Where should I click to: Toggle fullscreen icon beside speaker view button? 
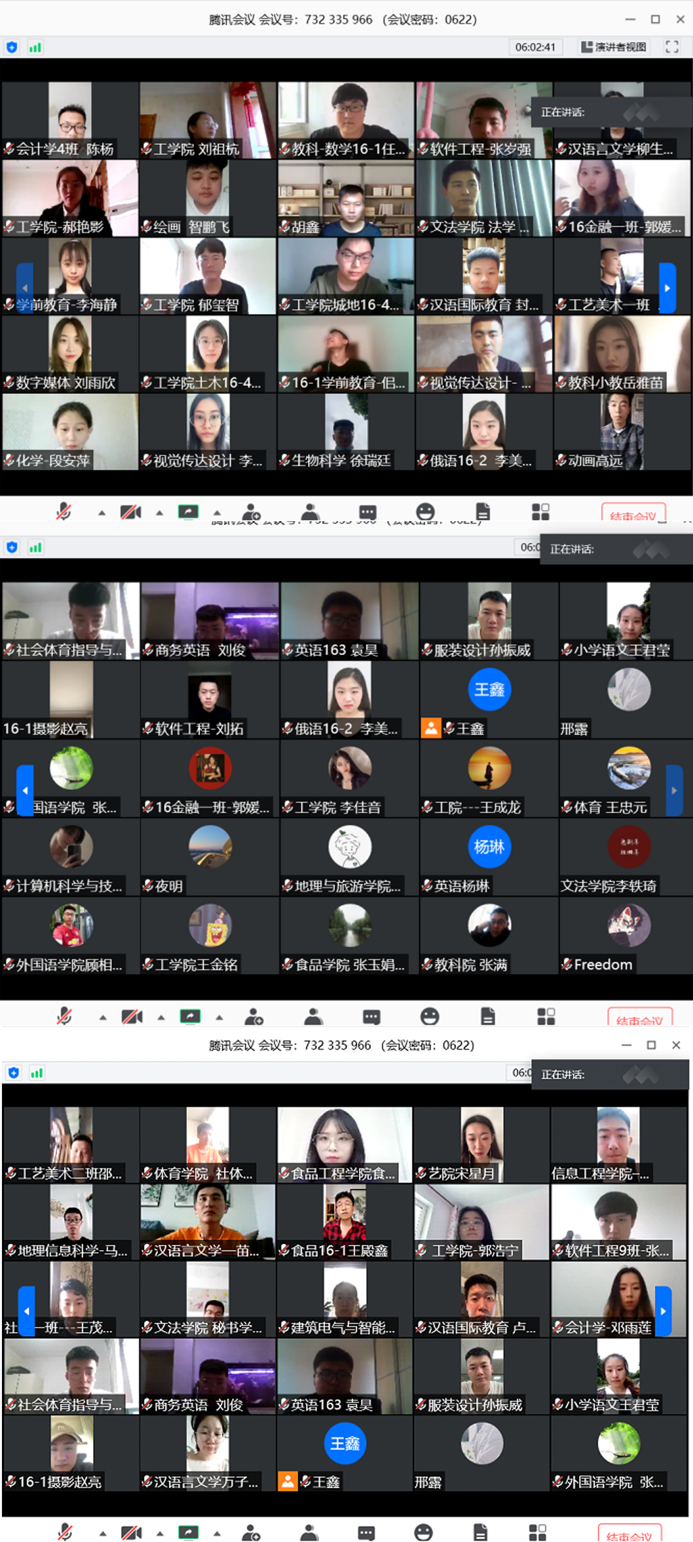(671, 47)
